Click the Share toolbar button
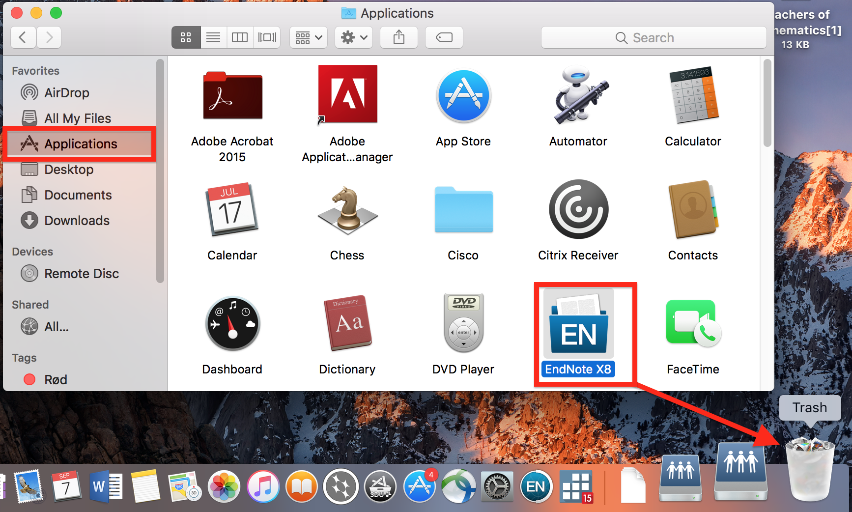The height and width of the screenshot is (512, 852). point(399,37)
